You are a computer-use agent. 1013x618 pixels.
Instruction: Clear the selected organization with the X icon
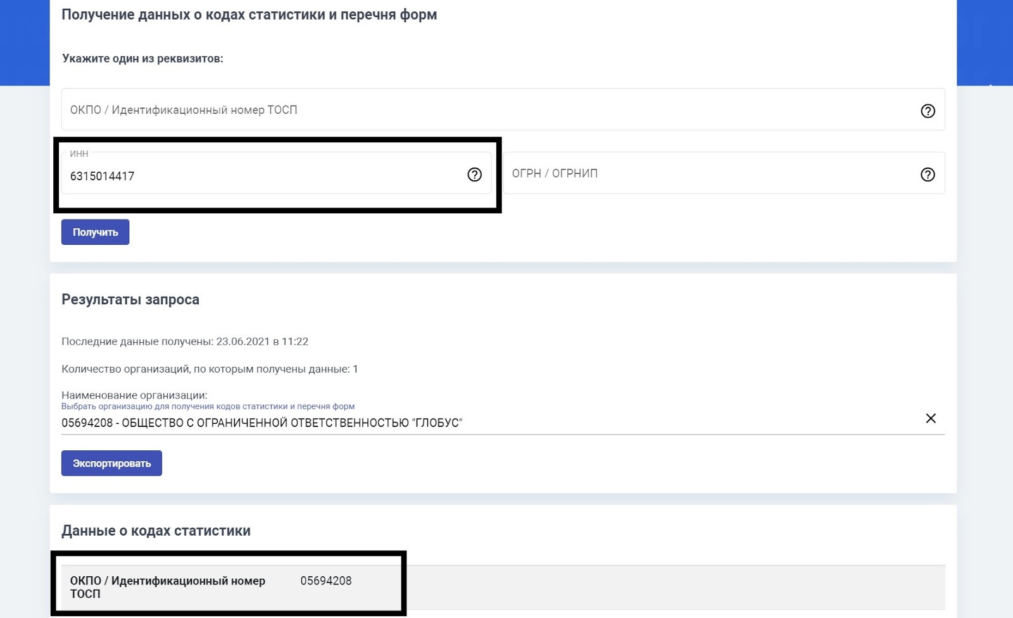[x=931, y=418]
